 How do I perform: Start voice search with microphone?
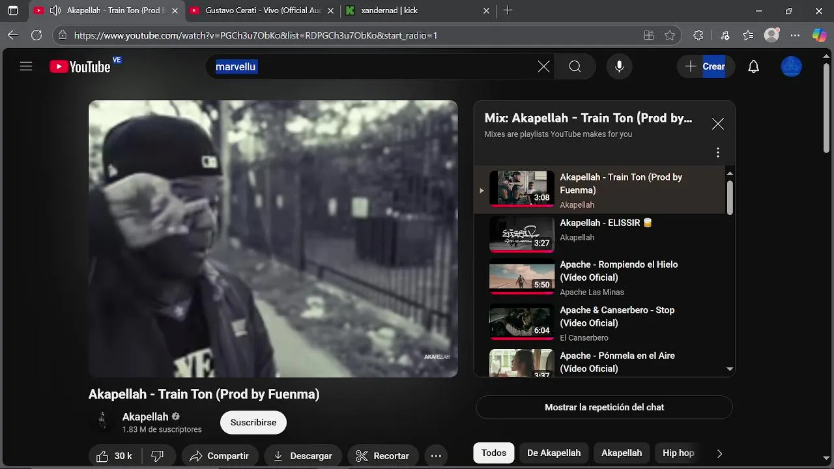(x=619, y=66)
